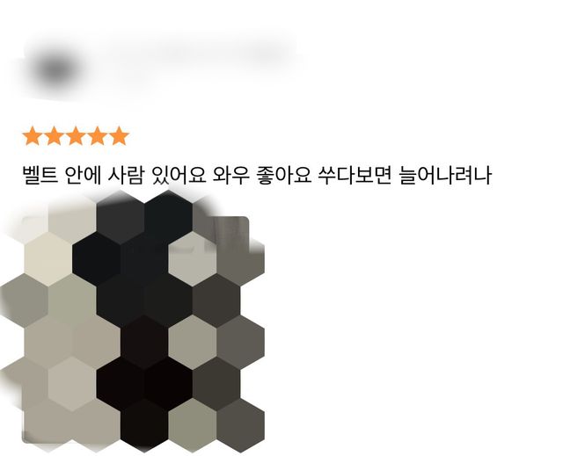This screenshot has width=563, height=456.
Task: Select the word 쑤다보면 in review
Action: 355,175
